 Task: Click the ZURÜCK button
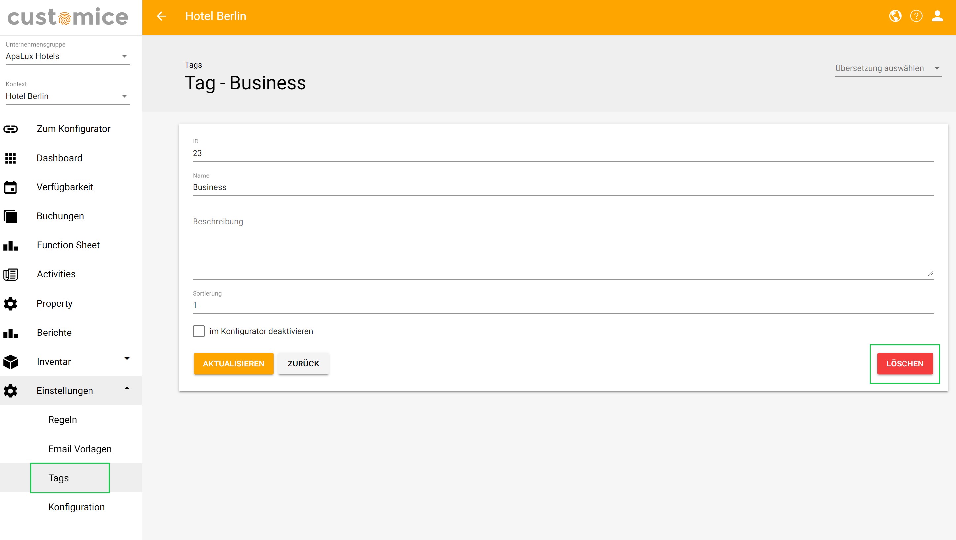[x=303, y=364]
